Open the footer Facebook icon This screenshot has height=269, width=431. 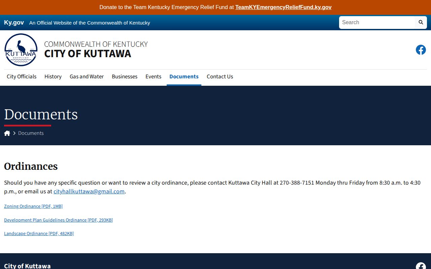pyautogui.click(x=421, y=266)
